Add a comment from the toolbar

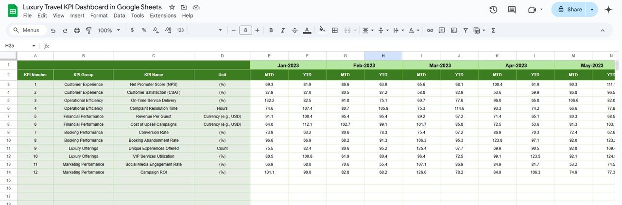[442, 30]
